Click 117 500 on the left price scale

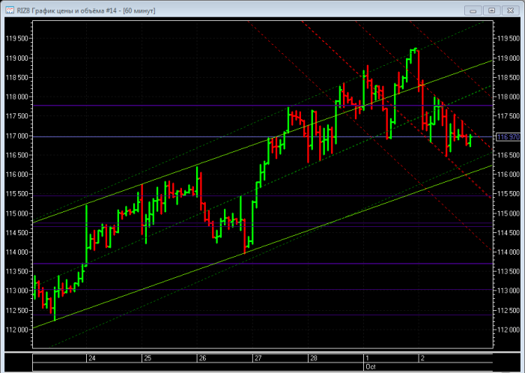pyautogui.click(x=17, y=116)
